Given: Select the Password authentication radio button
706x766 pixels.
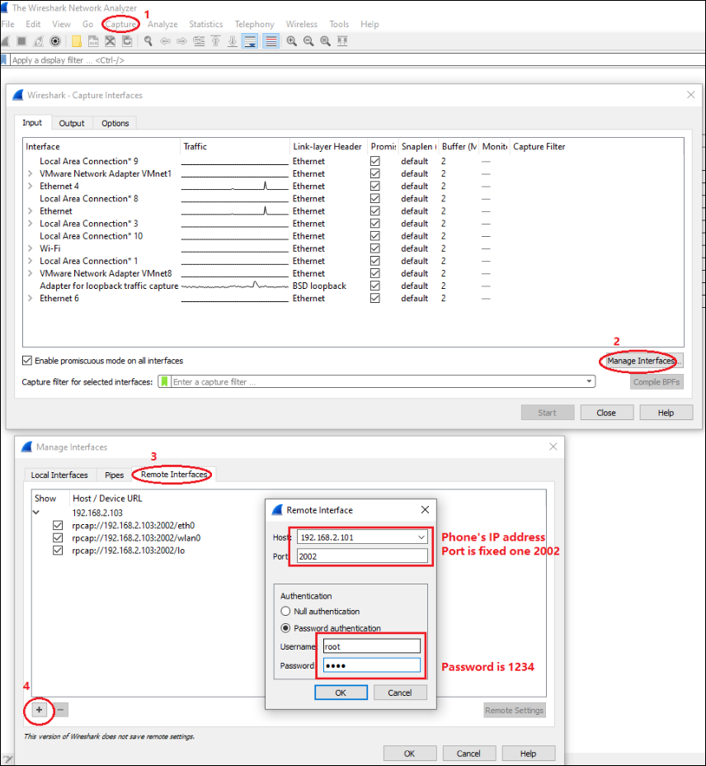Looking at the screenshot, I should tap(285, 628).
